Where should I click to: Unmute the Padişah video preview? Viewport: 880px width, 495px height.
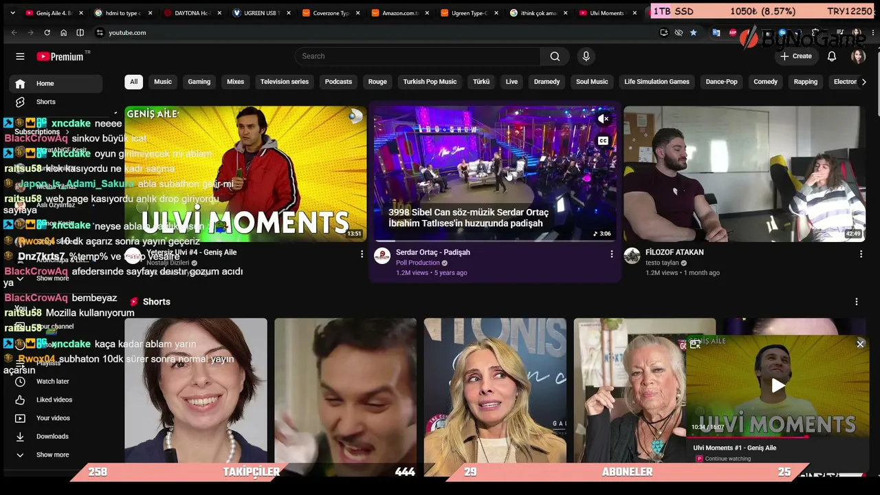pos(603,119)
